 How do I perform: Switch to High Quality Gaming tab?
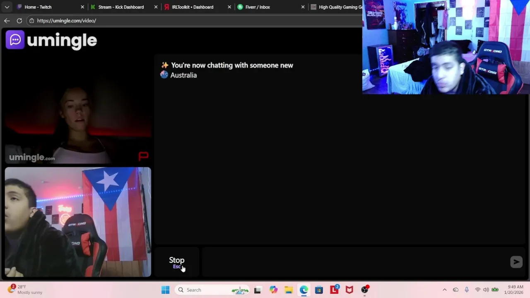click(335, 7)
